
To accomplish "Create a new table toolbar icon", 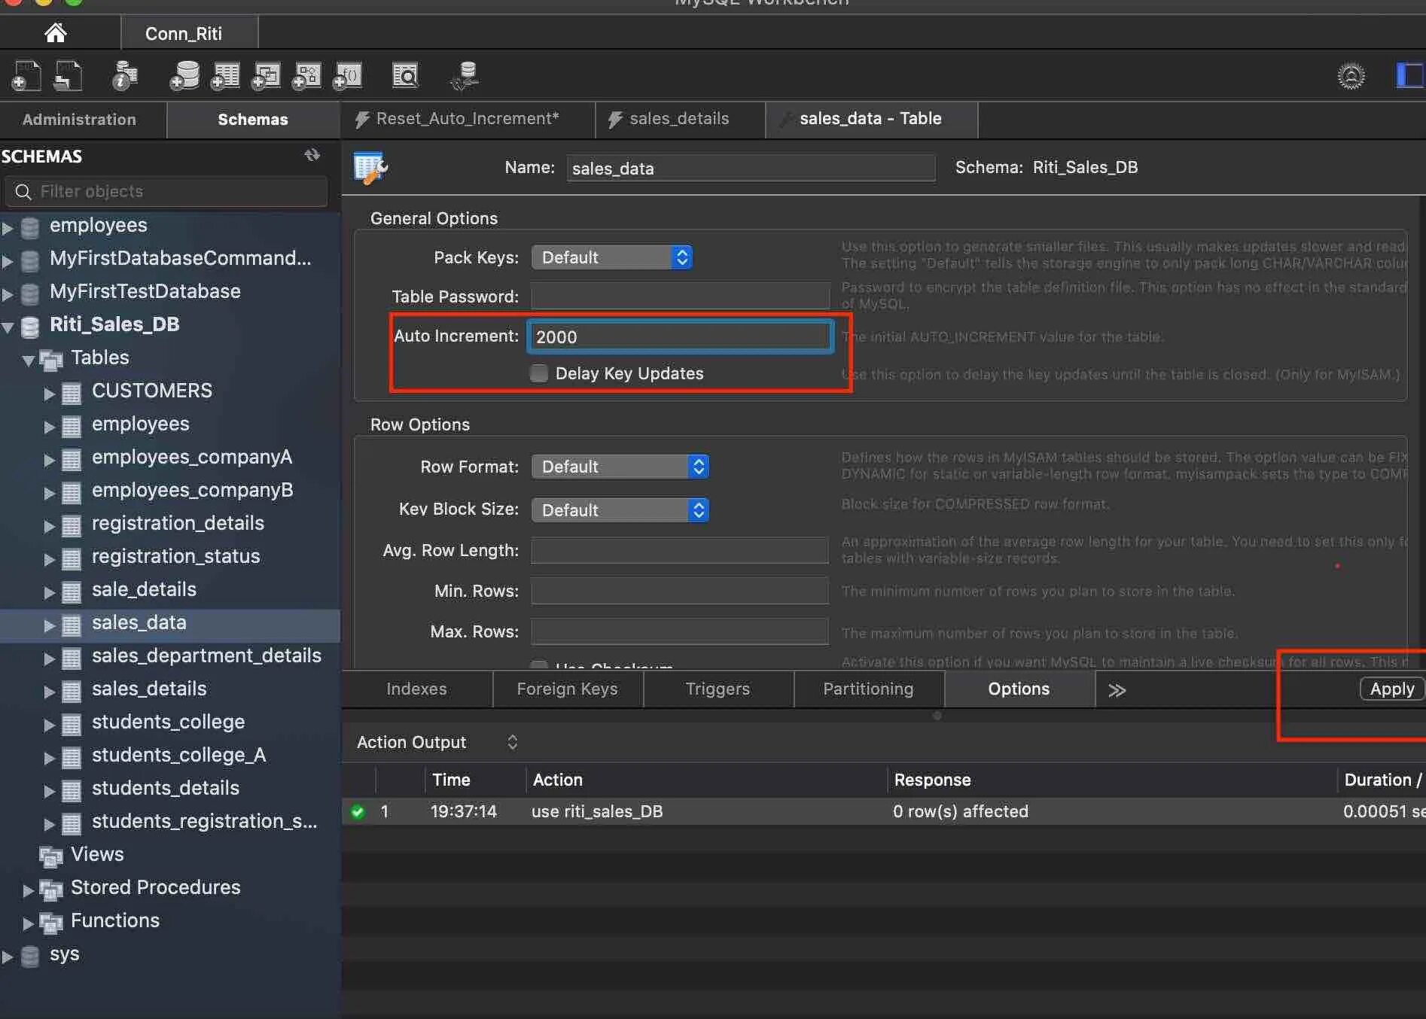I will [225, 75].
